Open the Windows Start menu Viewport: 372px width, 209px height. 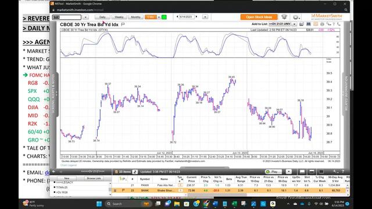(x=99, y=204)
